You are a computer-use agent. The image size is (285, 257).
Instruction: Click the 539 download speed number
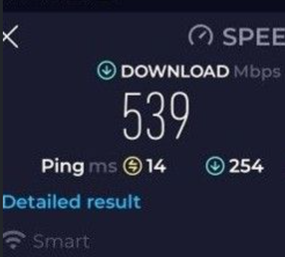(x=156, y=116)
